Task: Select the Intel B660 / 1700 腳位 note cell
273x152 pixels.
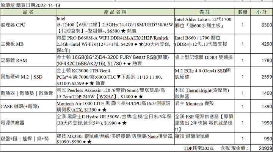Action: pyautogui.click(x=205, y=44)
